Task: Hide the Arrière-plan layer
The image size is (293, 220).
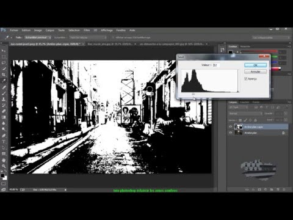Action: (230, 133)
